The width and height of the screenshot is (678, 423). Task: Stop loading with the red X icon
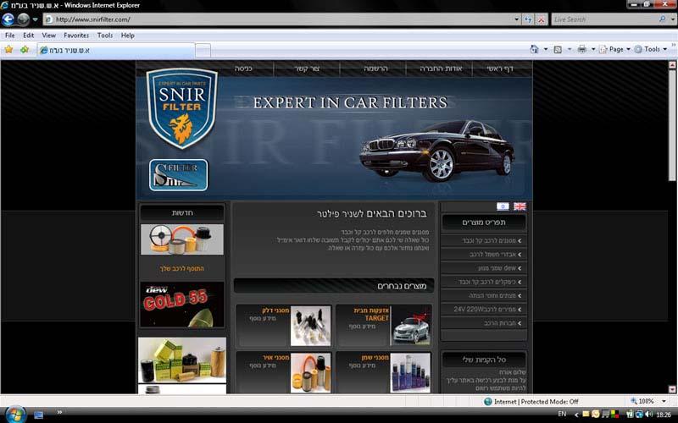click(541, 19)
